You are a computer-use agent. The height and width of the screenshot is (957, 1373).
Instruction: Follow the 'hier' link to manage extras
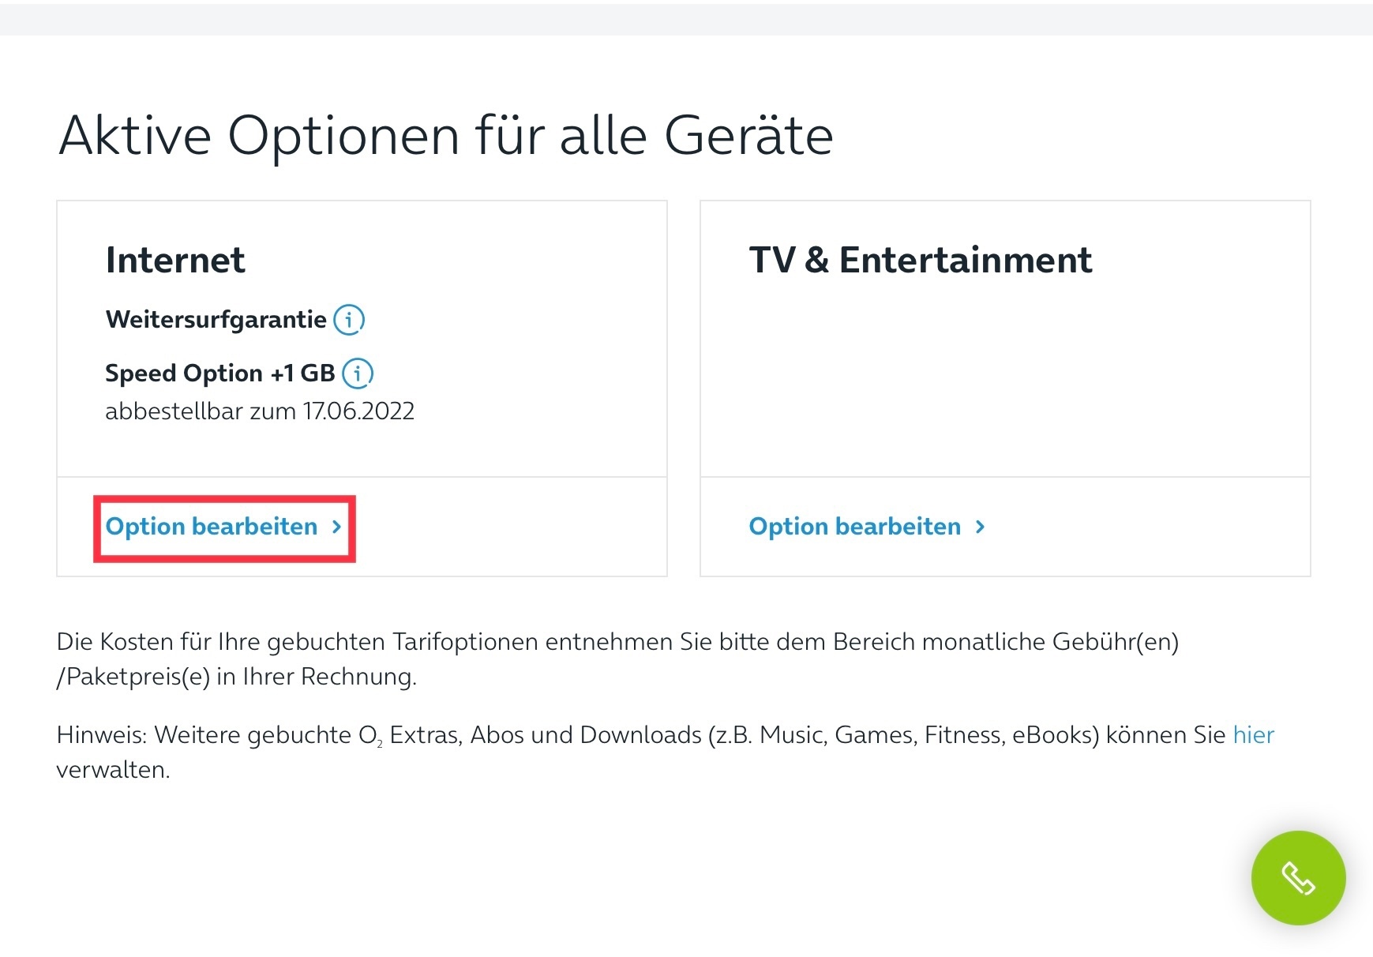(x=1253, y=735)
